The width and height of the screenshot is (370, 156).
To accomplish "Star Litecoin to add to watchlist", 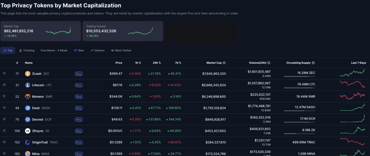I will [x=4, y=85].
